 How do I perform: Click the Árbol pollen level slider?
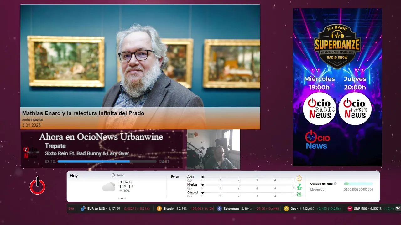pos(248,177)
